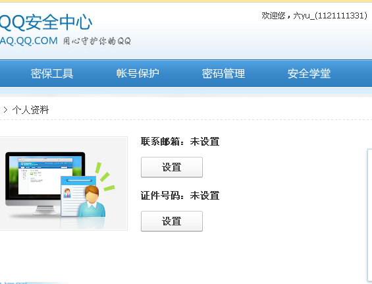
Task: Open the 密保工具 menu
Action: coord(52,73)
